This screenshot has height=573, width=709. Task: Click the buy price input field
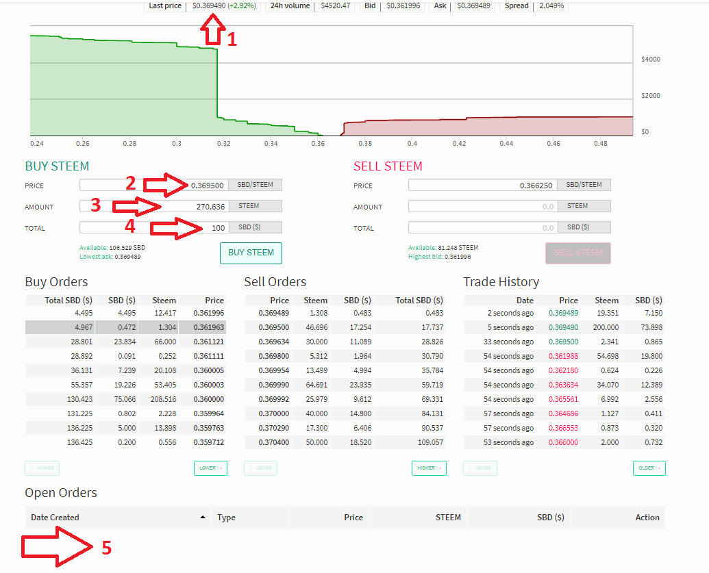[x=154, y=185]
